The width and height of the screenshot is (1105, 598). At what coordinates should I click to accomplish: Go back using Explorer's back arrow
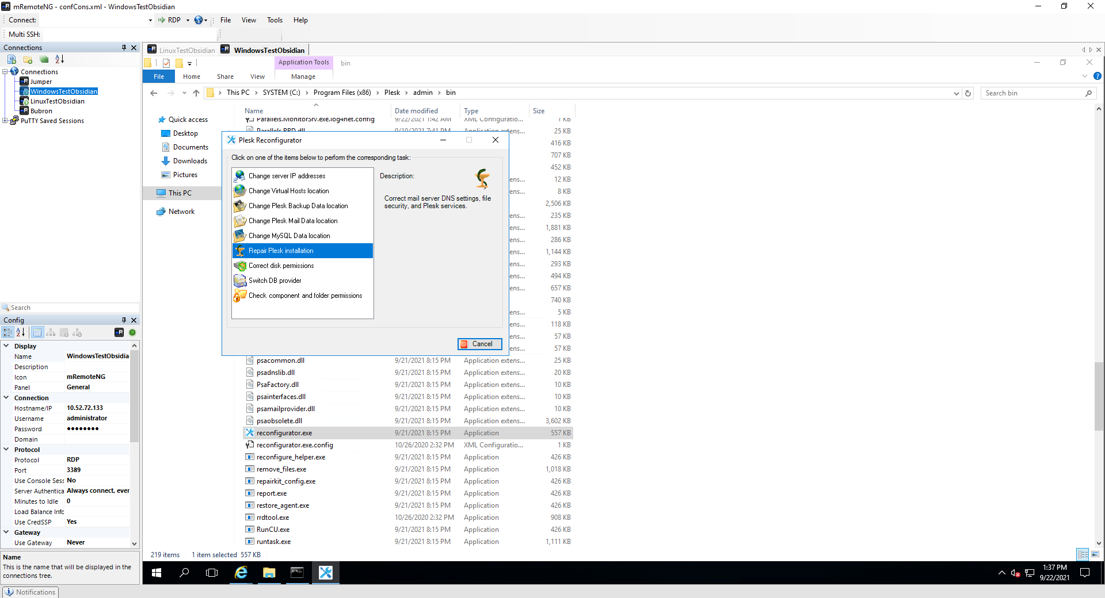point(154,93)
